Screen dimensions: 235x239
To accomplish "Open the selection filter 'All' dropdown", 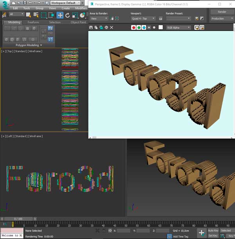I will tap(16, 14).
